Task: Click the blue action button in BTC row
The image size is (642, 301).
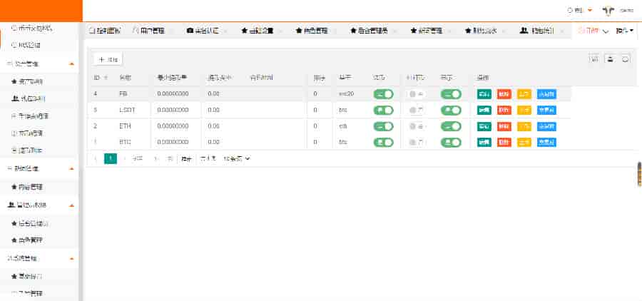Action: tap(546, 142)
